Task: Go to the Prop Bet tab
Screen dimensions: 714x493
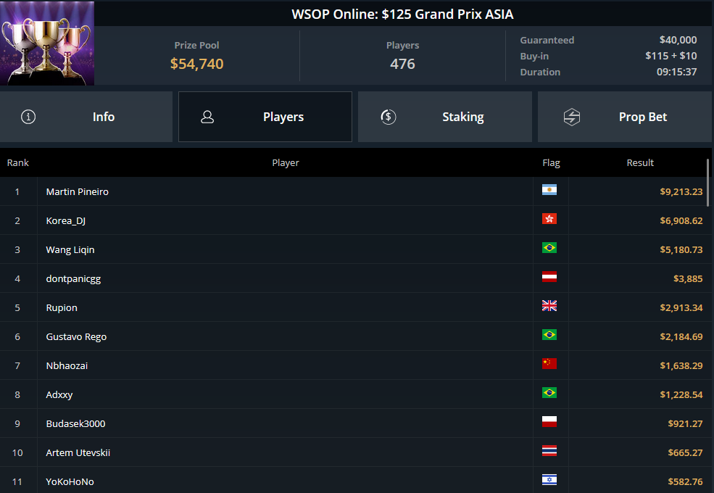Action: [624, 117]
